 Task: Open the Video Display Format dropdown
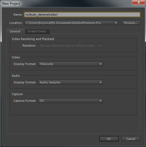(x=70, y=64)
